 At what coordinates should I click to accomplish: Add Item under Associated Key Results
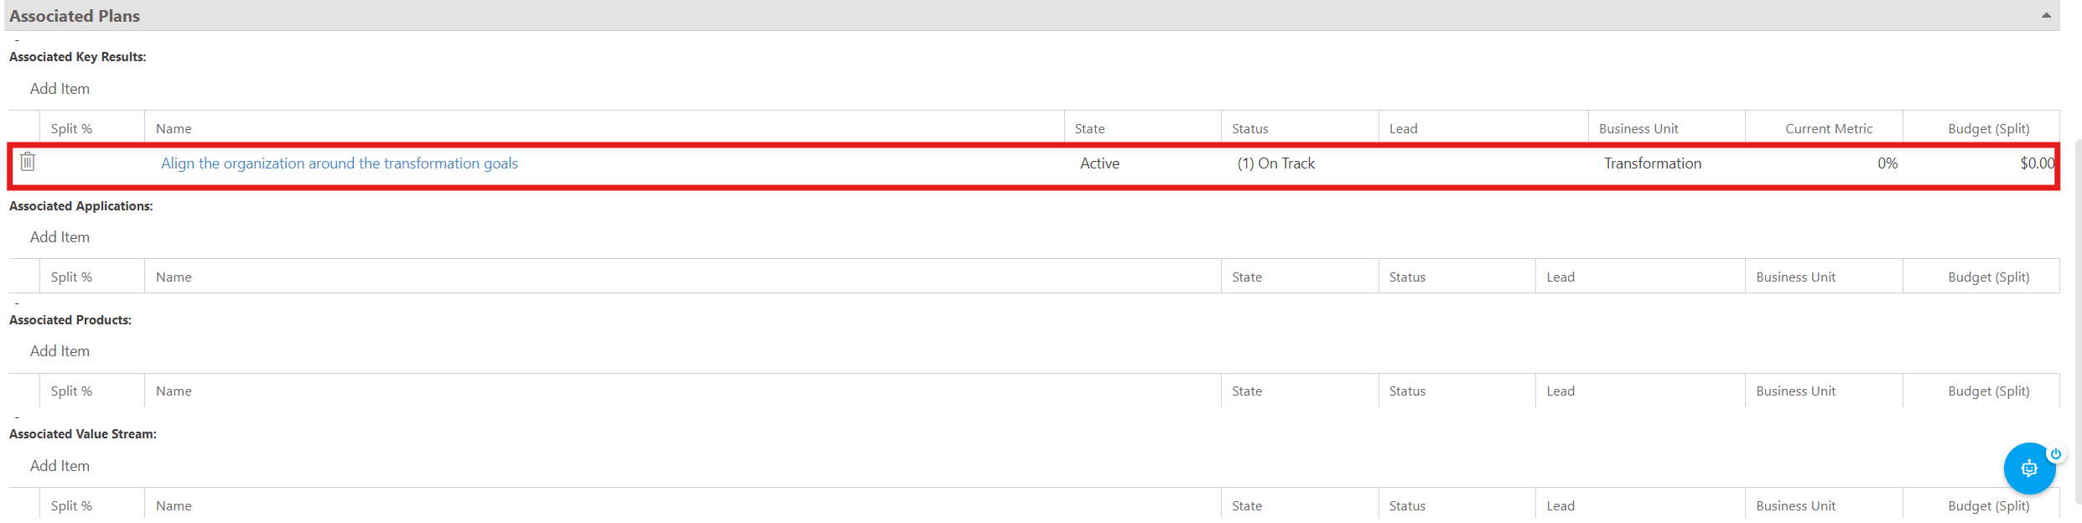[60, 89]
